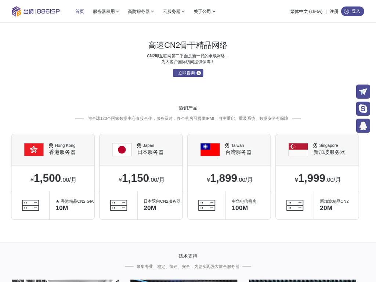Click ★ 香港精品CN2 GIA text

click(75, 202)
